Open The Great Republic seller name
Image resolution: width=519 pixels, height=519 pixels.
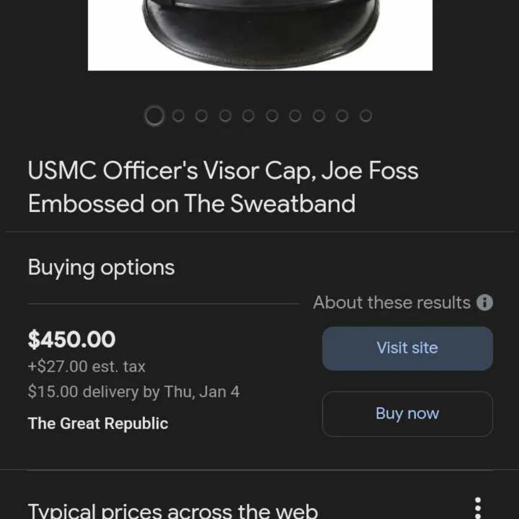click(x=98, y=424)
